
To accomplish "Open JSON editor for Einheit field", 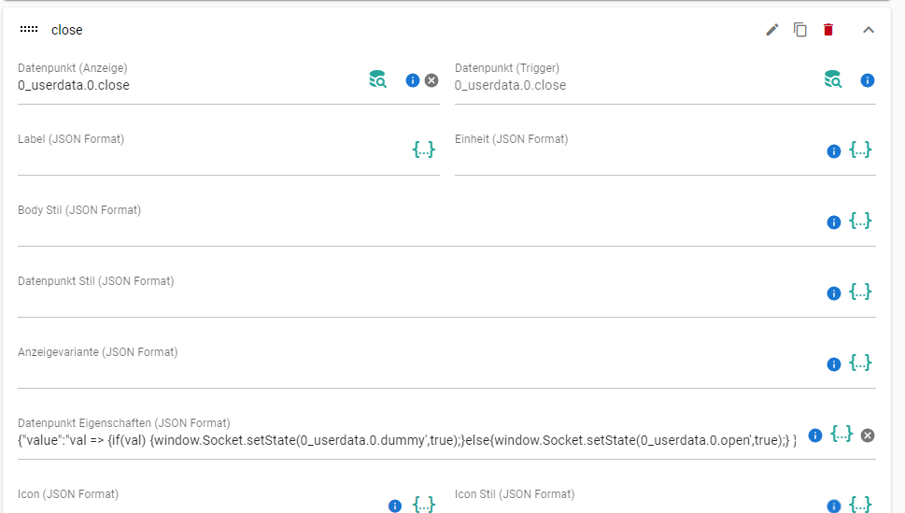I will [x=860, y=150].
